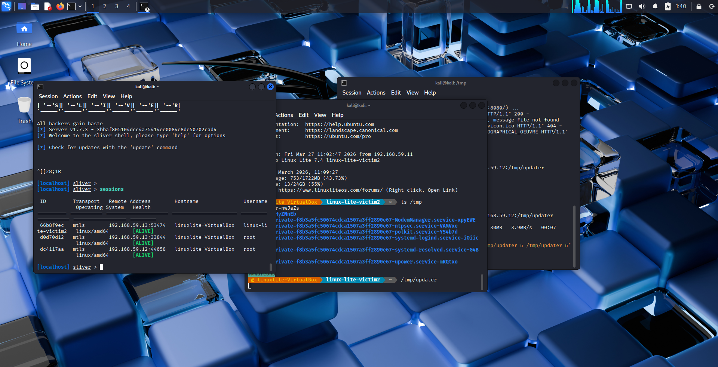The height and width of the screenshot is (367, 718).
Task: Click remote address 192.168.59.13:53474
Action: pos(137,225)
